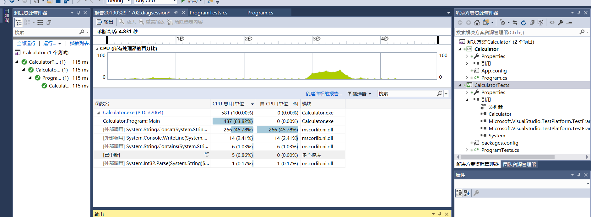Click the pin icon of Test Explorer panel
The height and width of the screenshot is (217, 591).
(79, 13)
